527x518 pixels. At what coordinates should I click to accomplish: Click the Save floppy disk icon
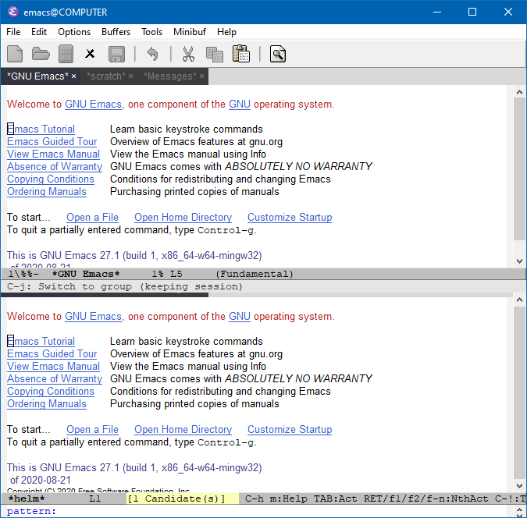tap(116, 54)
